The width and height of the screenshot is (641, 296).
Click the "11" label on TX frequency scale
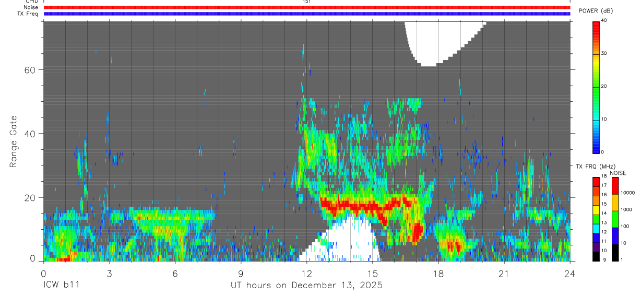tap(604, 241)
